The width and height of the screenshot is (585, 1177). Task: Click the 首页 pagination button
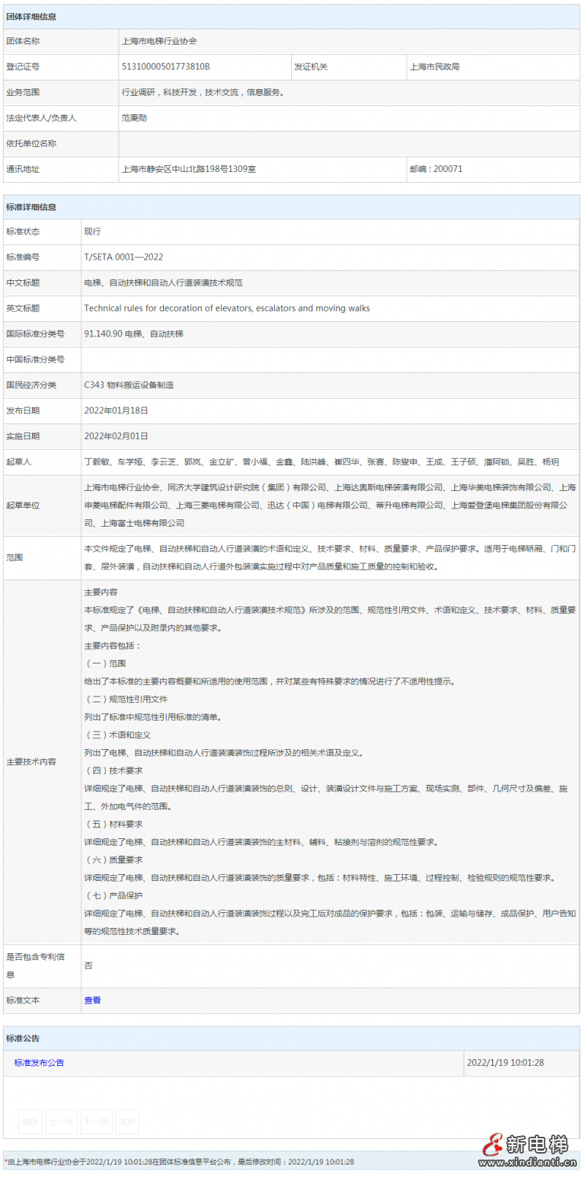pos(30,1121)
